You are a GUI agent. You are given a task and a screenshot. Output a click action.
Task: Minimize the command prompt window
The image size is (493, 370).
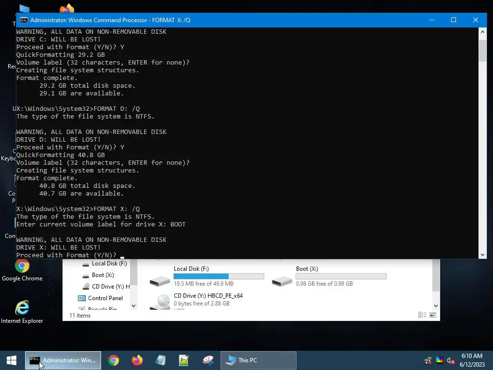tap(432, 20)
